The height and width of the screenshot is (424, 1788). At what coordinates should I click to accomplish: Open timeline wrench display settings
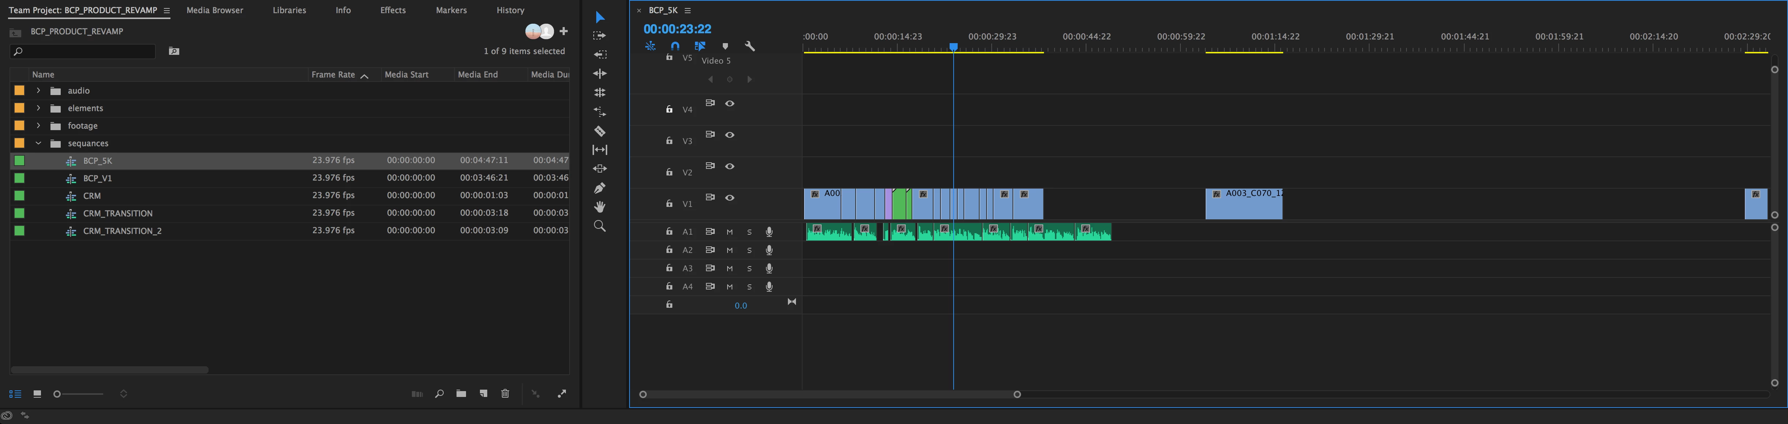pyautogui.click(x=750, y=46)
